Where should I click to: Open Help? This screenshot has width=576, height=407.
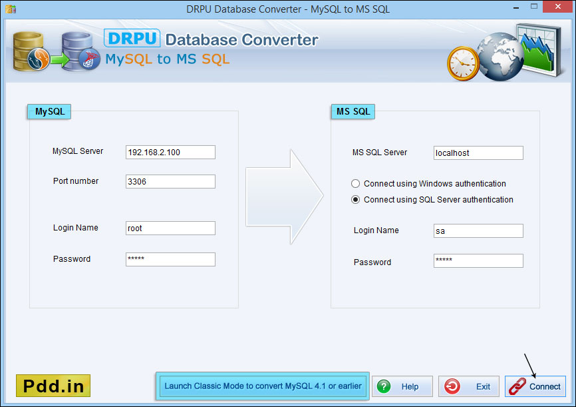(x=402, y=386)
